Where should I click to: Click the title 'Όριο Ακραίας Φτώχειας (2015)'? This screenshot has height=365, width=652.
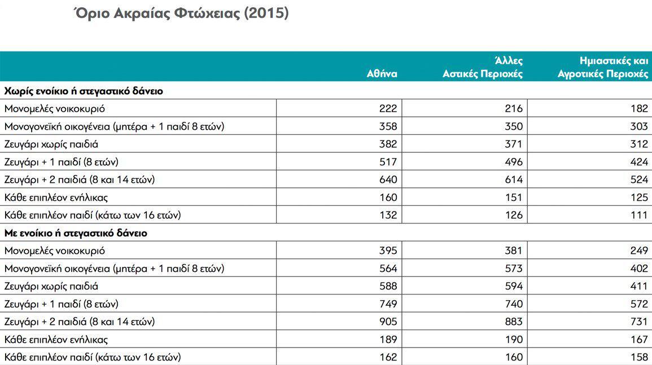181,14
